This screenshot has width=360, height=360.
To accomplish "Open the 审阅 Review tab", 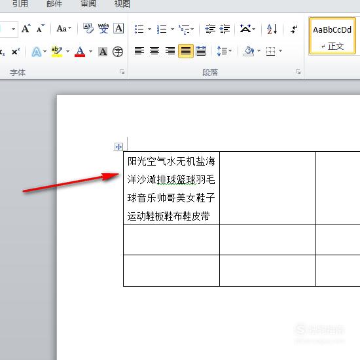I will click(88, 4).
